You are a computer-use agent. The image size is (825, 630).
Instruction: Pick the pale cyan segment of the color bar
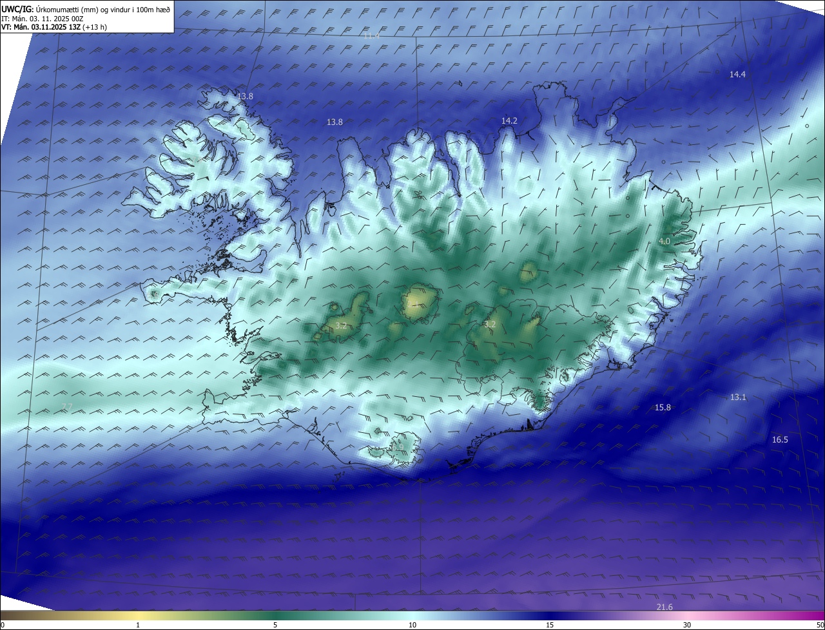412,616
